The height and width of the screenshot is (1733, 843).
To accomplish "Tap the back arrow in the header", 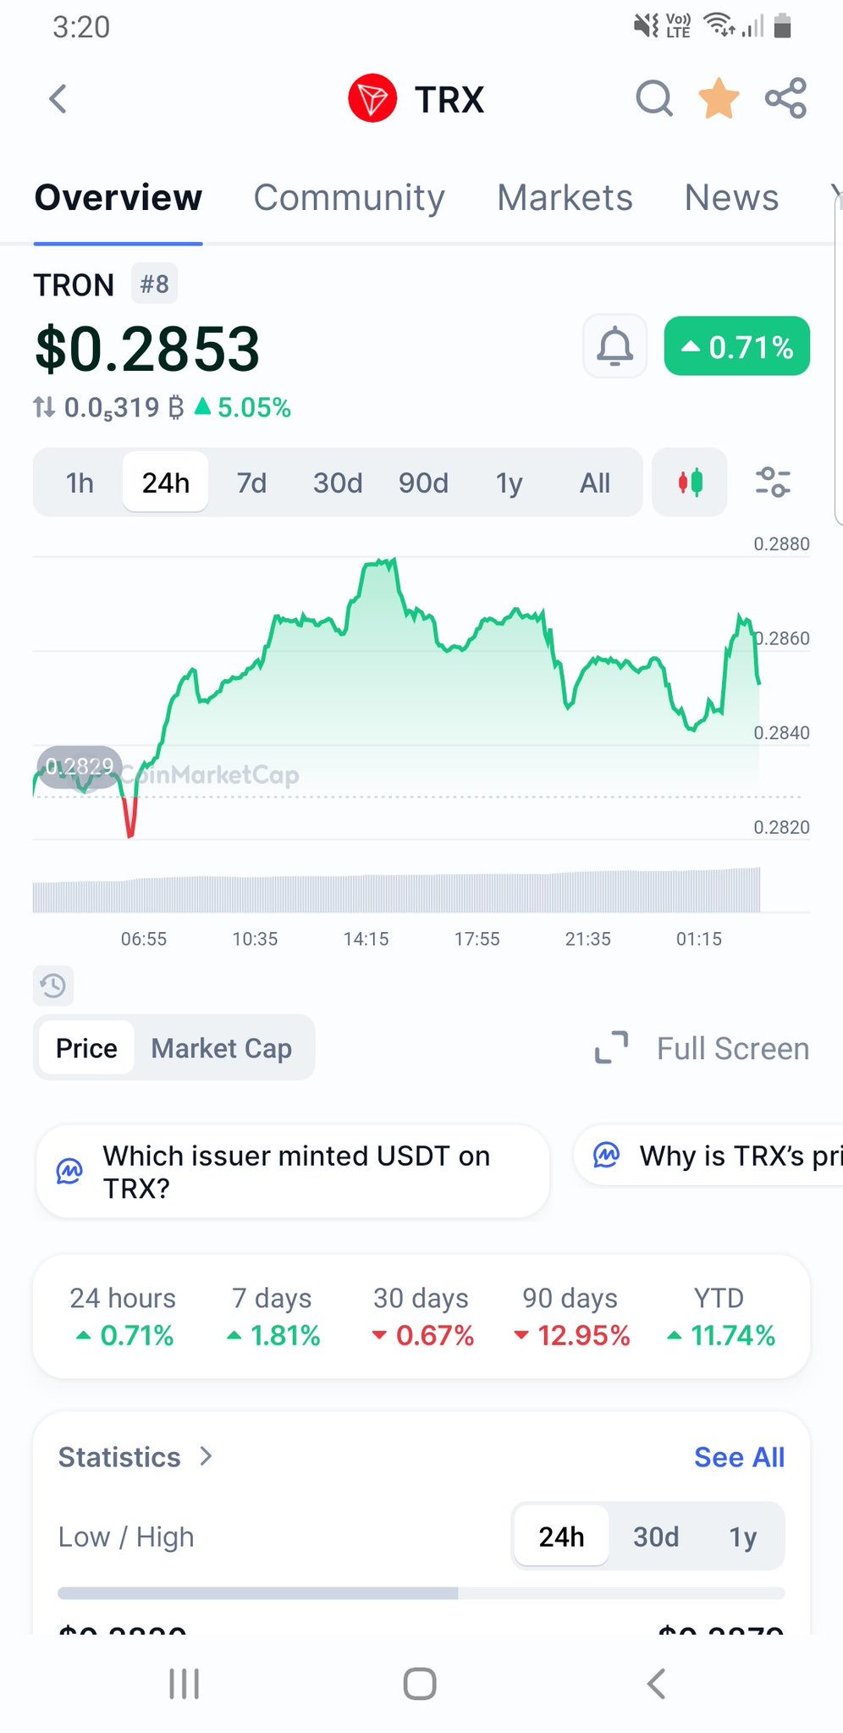I will [58, 99].
